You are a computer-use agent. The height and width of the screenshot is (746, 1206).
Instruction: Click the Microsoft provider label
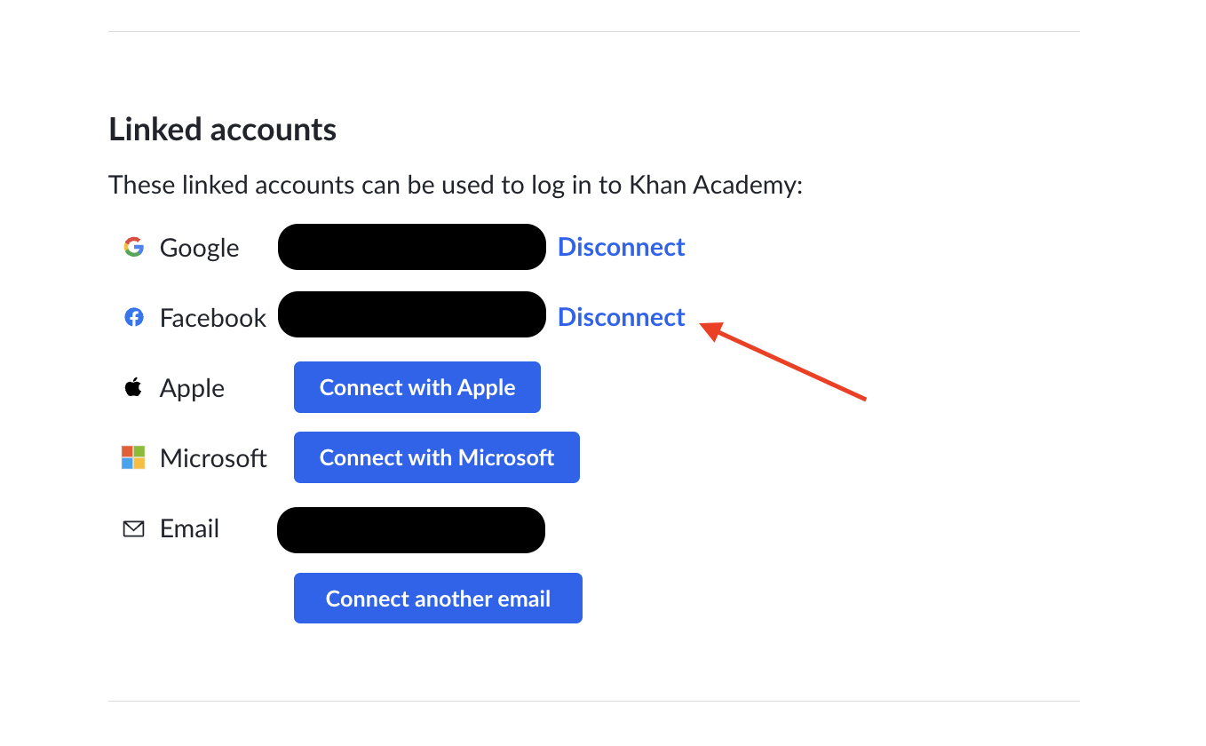(x=213, y=458)
